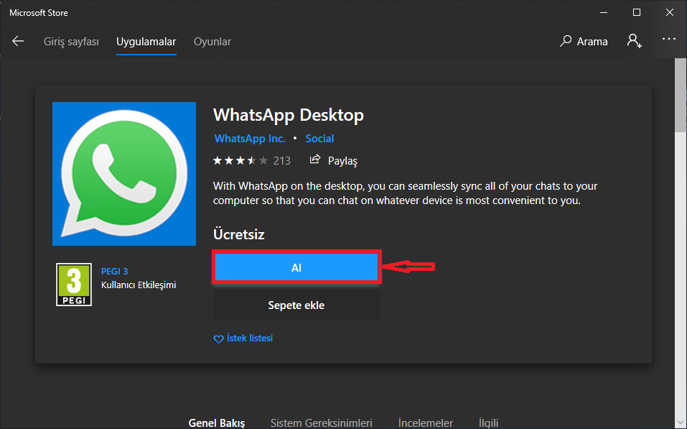Open the Sistem Gereksinimleri tab
The image size is (687, 429).
tap(321, 423)
